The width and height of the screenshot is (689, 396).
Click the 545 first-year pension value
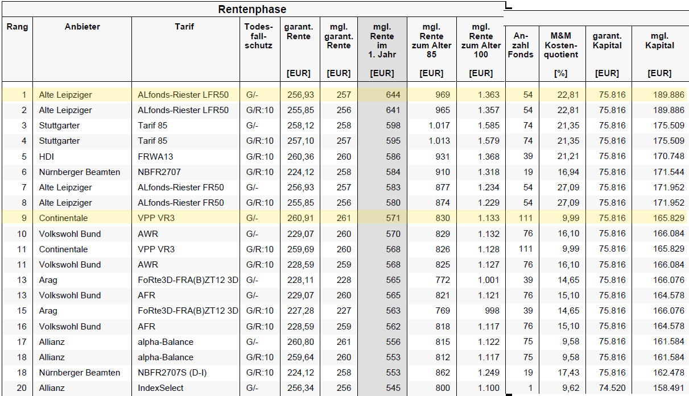click(x=393, y=388)
